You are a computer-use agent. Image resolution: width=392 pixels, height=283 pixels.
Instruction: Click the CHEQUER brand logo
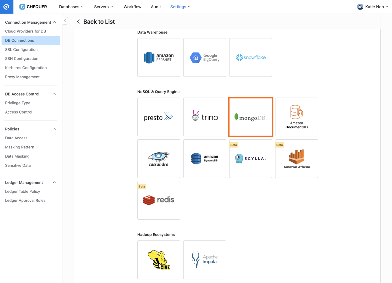tap(33, 7)
